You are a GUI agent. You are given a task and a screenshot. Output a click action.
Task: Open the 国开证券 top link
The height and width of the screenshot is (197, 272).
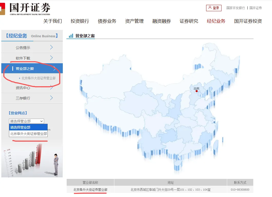[256, 8]
